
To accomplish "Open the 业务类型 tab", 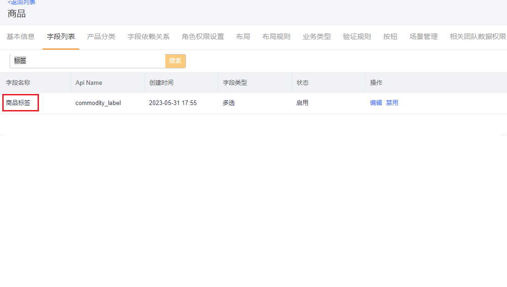I will 316,37.
